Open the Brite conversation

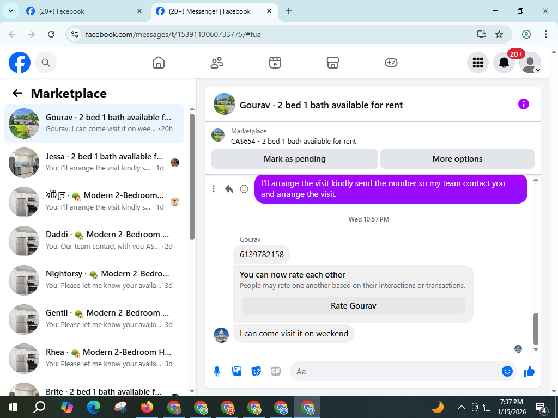pos(94,389)
